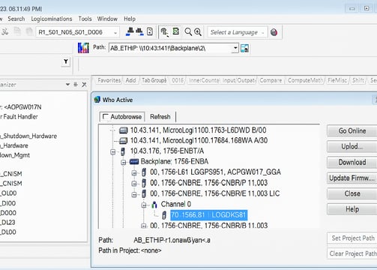Click module icon for 10.43.176 1756-ENBT/A
Viewport: 377px width, 270px height.
pos(123,151)
